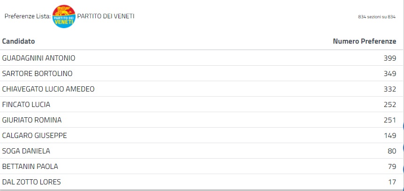Screen dimensions: 404x191
Task: Sort by Numero Preferenze column header
Action: tap(364, 41)
